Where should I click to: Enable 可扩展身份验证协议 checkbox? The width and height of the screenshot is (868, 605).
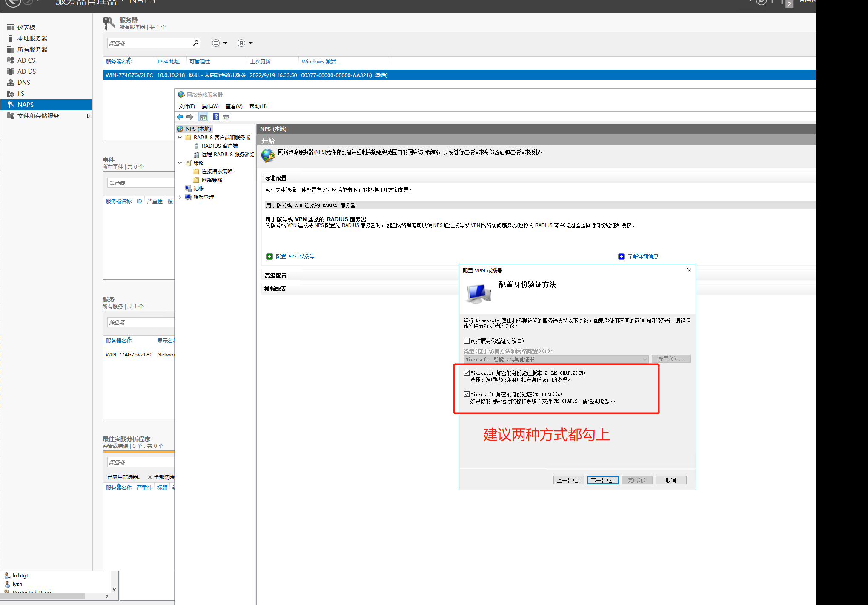point(467,341)
